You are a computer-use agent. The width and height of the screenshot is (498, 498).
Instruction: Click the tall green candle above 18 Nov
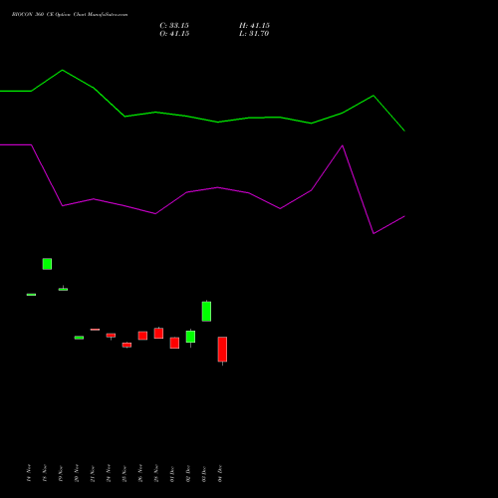(47, 264)
